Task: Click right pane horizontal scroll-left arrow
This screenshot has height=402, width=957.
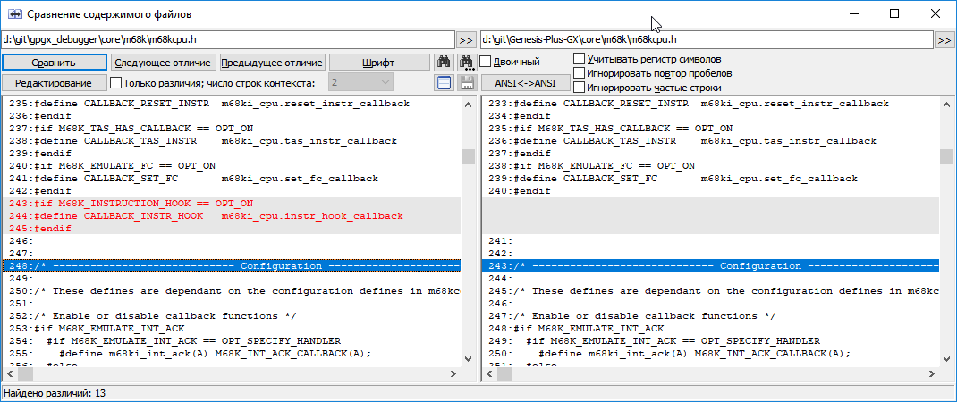Action: tap(487, 373)
